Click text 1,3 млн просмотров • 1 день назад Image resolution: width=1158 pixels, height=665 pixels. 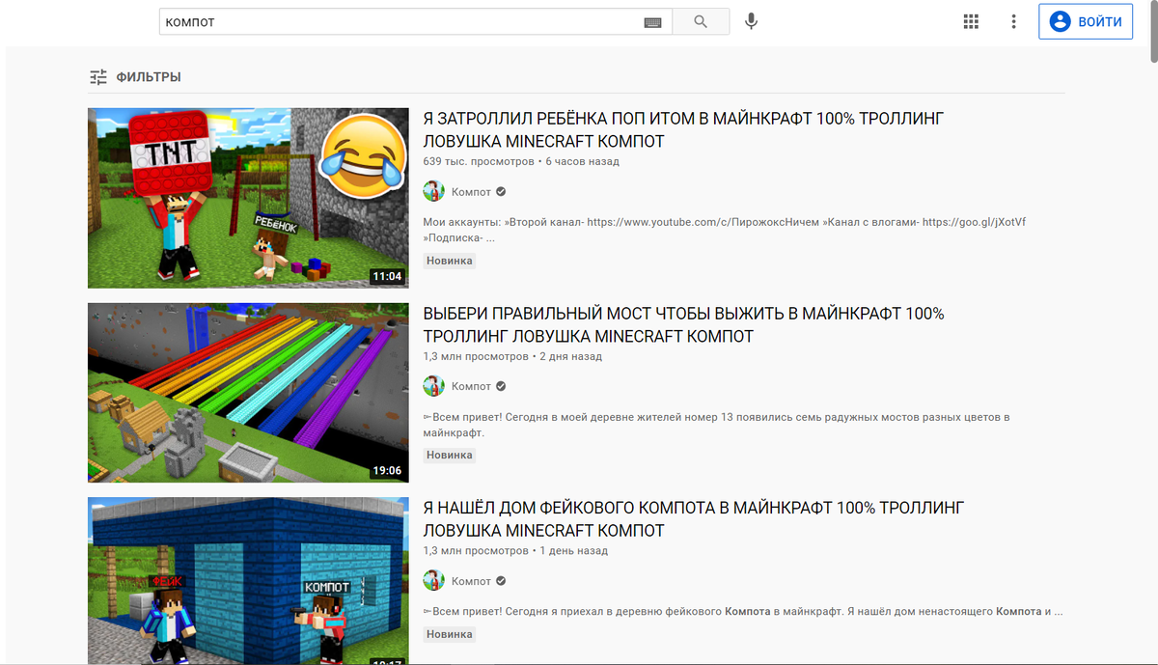click(x=515, y=550)
